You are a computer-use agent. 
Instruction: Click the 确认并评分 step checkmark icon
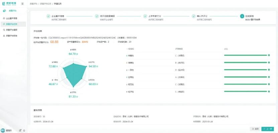(x=193, y=16)
